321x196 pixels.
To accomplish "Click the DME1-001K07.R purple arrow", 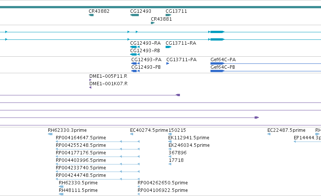I will 90,87.
